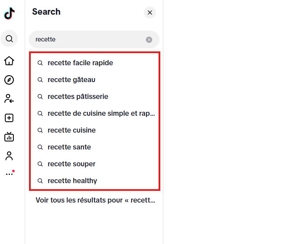Choose recette cuisine suggestion
The width and height of the screenshot is (305, 244).
71,130
